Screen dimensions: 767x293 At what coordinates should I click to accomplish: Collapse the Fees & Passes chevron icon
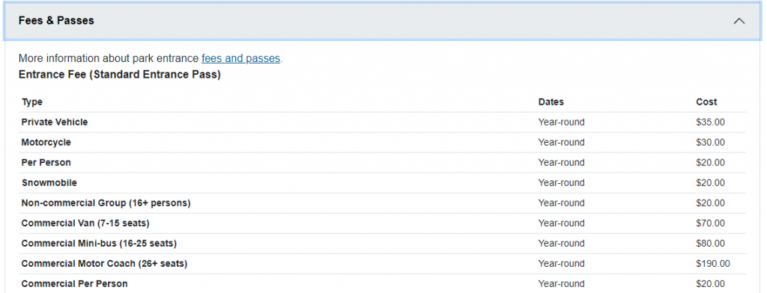coord(739,21)
